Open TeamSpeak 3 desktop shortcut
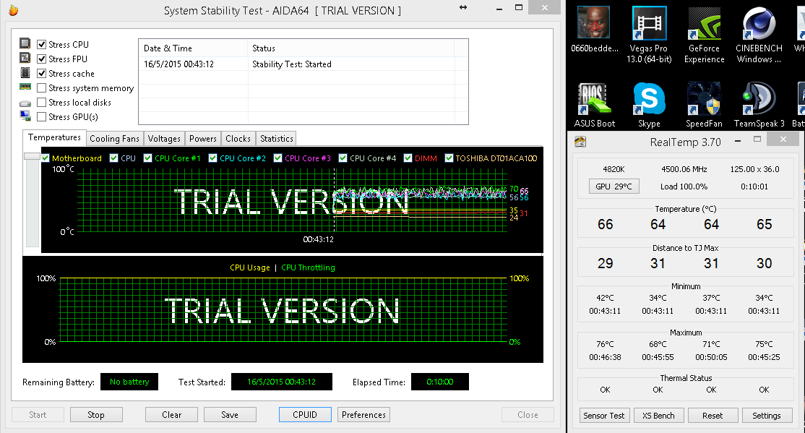805x433 pixels. tap(759, 105)
